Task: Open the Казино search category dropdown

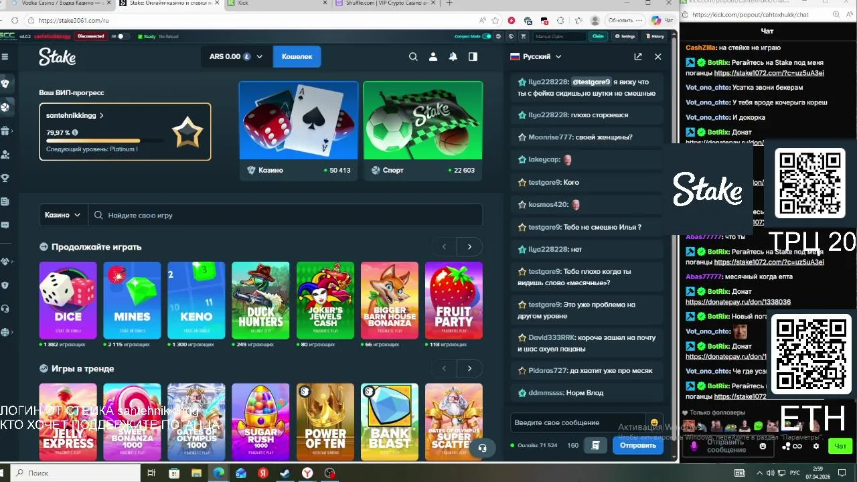Action: [x=63, y=215]
